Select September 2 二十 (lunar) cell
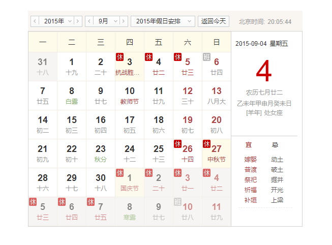The image size is (332, 245). click(101, 67)
